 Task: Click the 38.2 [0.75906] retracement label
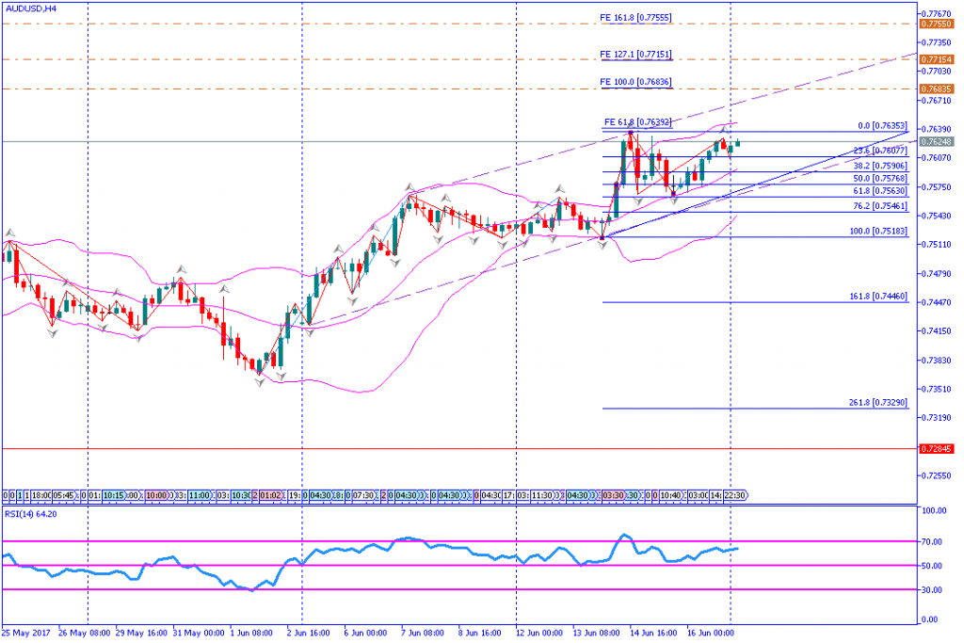tap(880, 166)
